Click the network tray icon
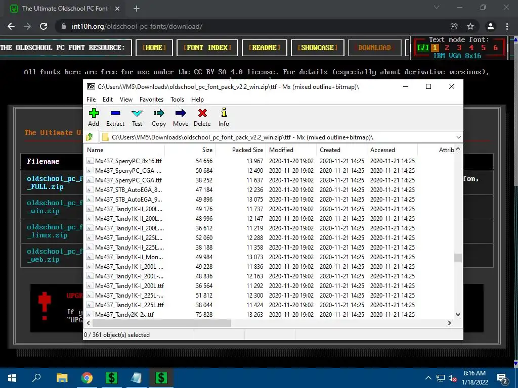Image resolution: width=518 pixels, height=388 pixels. coord(441,378)
